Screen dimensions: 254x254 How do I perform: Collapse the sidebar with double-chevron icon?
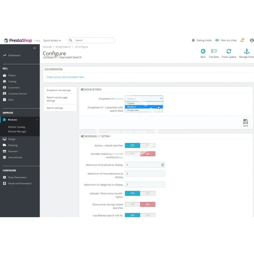35,48
